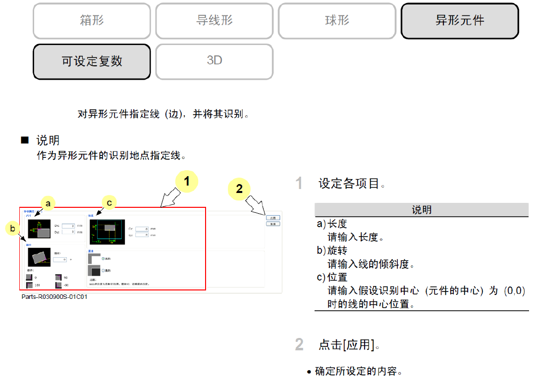This screenshot has height=381, width=534.
Task: Click the length dimension diagram image
Action: pos(39,229)
